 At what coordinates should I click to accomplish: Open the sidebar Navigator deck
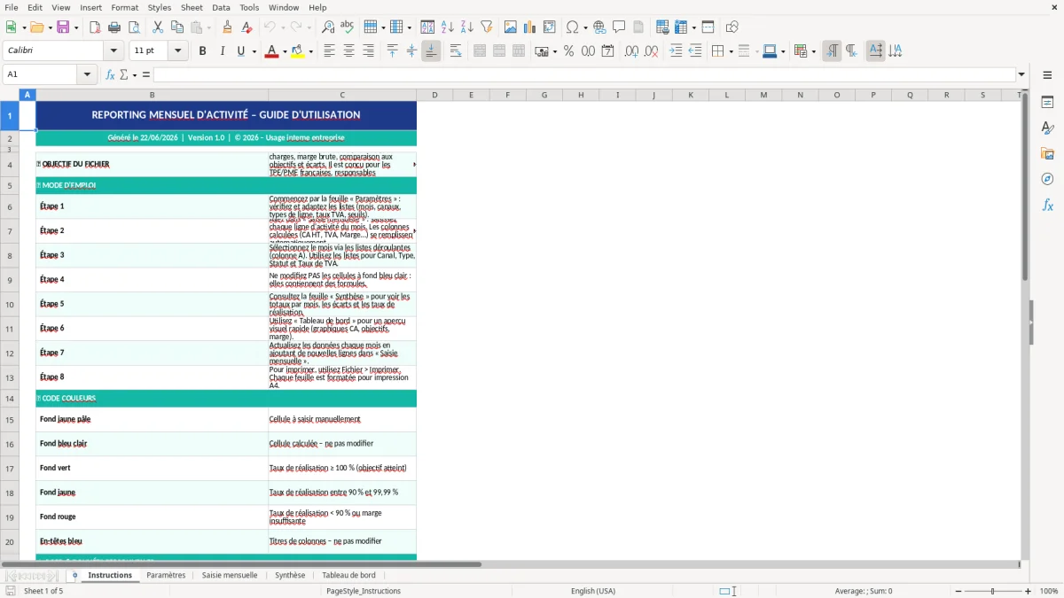coord(1047,180)
